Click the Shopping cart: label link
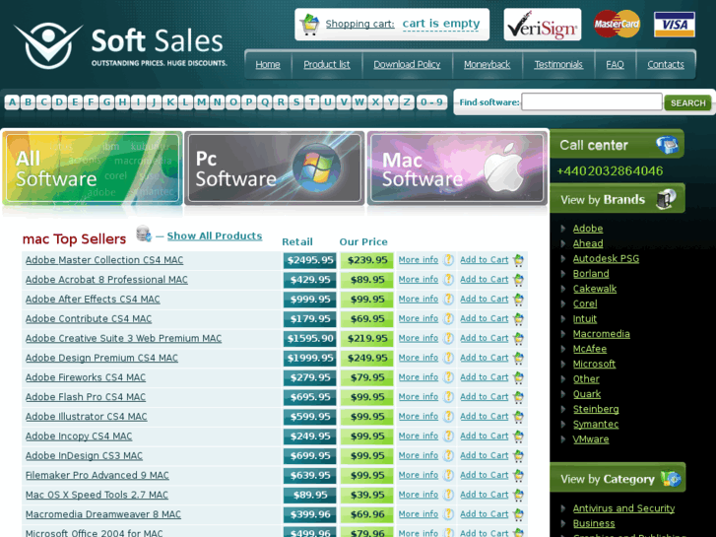The width and height of the screenshot is (716, 537). coord(359,24)
